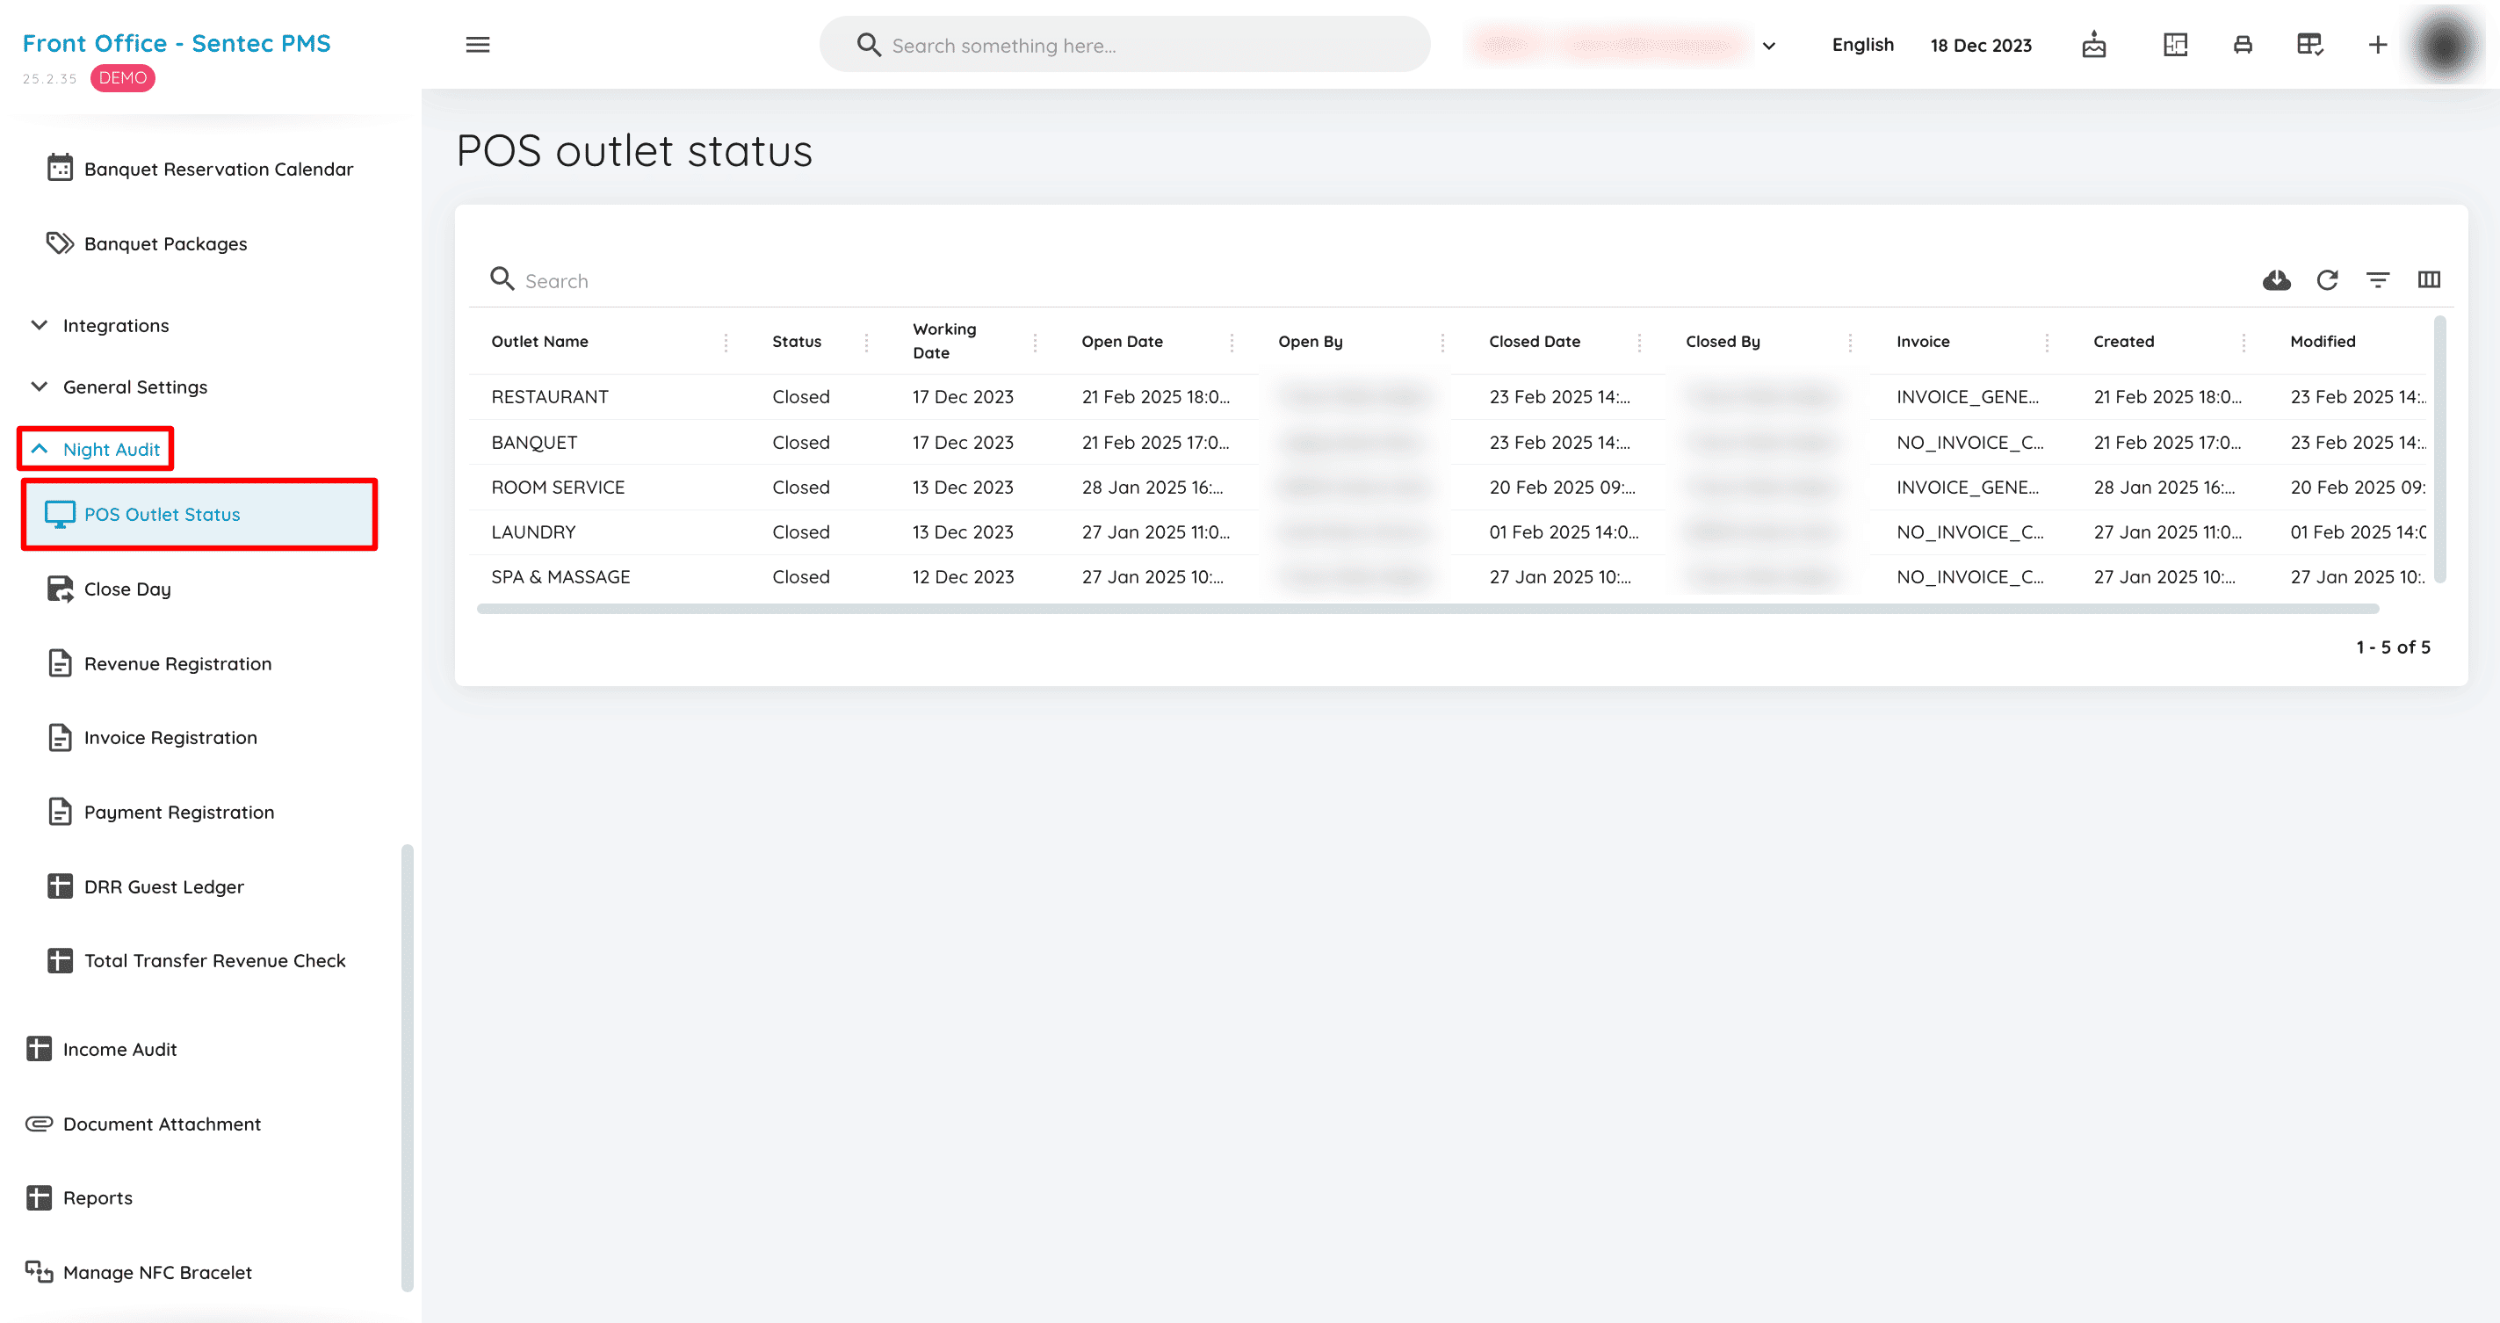
Task: Focus the global search field
Action: [x=1124, y=45]
